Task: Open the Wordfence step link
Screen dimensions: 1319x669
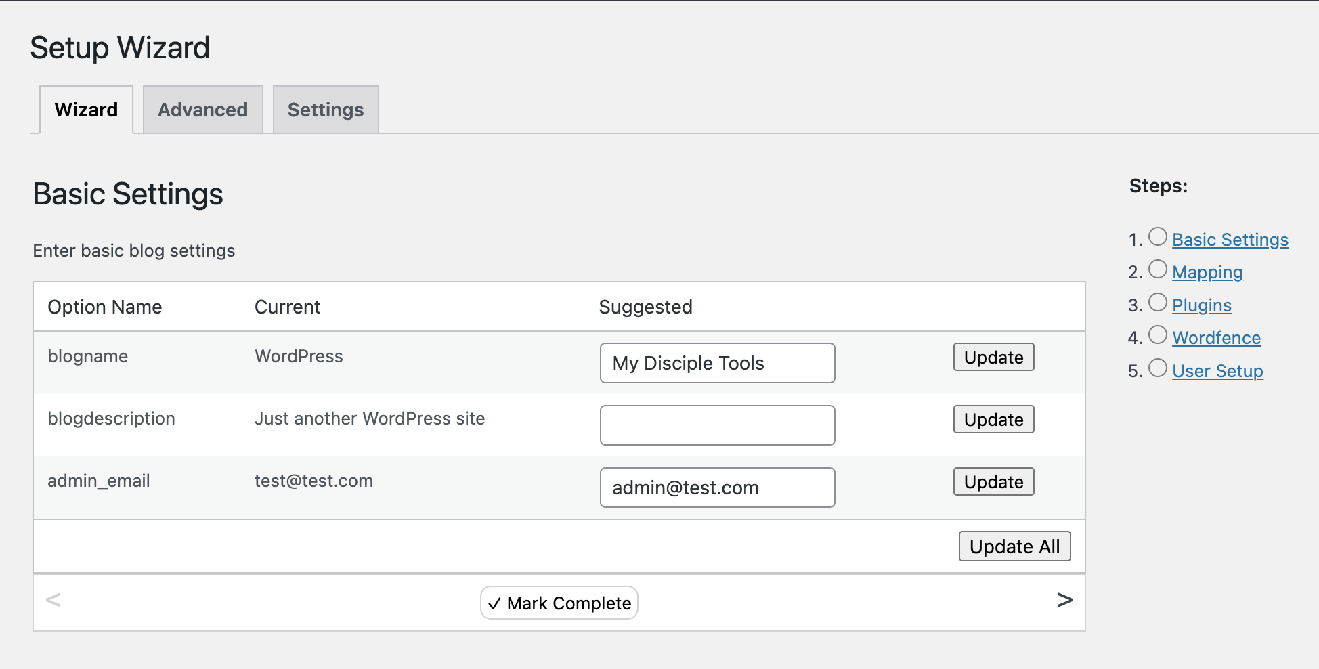Action: (1216, 338)
